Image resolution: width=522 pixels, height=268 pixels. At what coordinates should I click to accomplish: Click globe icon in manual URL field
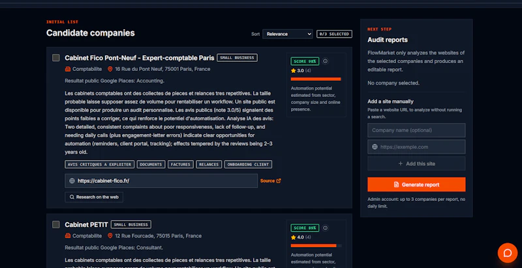click(375, 147)
